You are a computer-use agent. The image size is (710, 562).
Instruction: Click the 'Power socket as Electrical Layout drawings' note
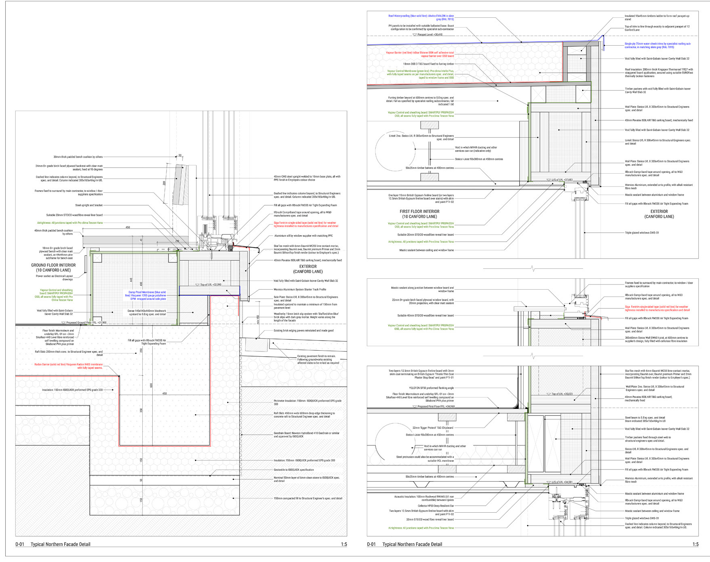coord(54,278)
